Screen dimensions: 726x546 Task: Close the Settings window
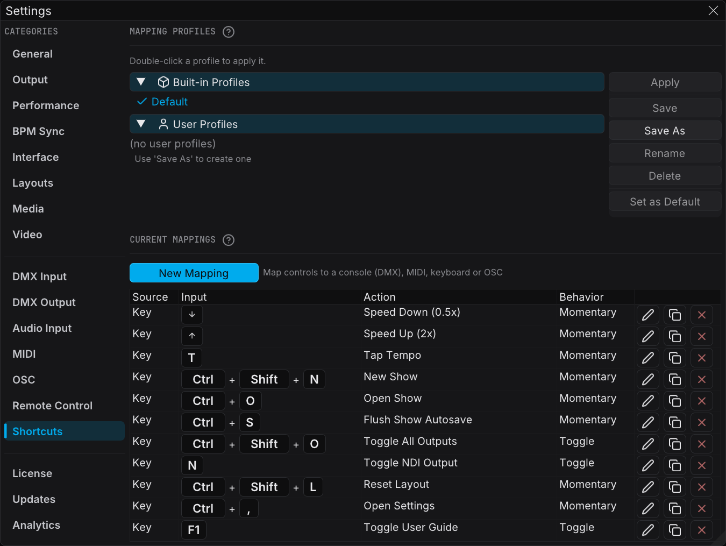click(x=713, y=11)
